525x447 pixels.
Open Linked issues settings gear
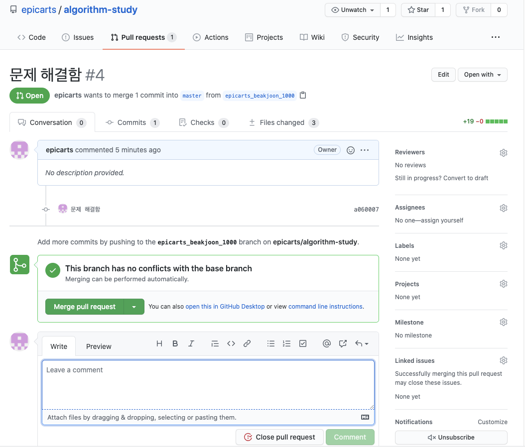503,361
